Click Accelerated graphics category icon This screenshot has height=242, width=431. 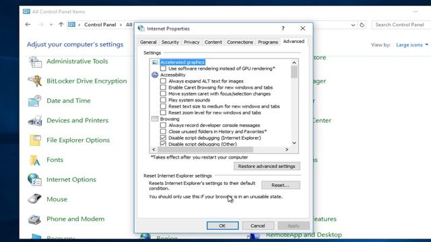[155, 63]
